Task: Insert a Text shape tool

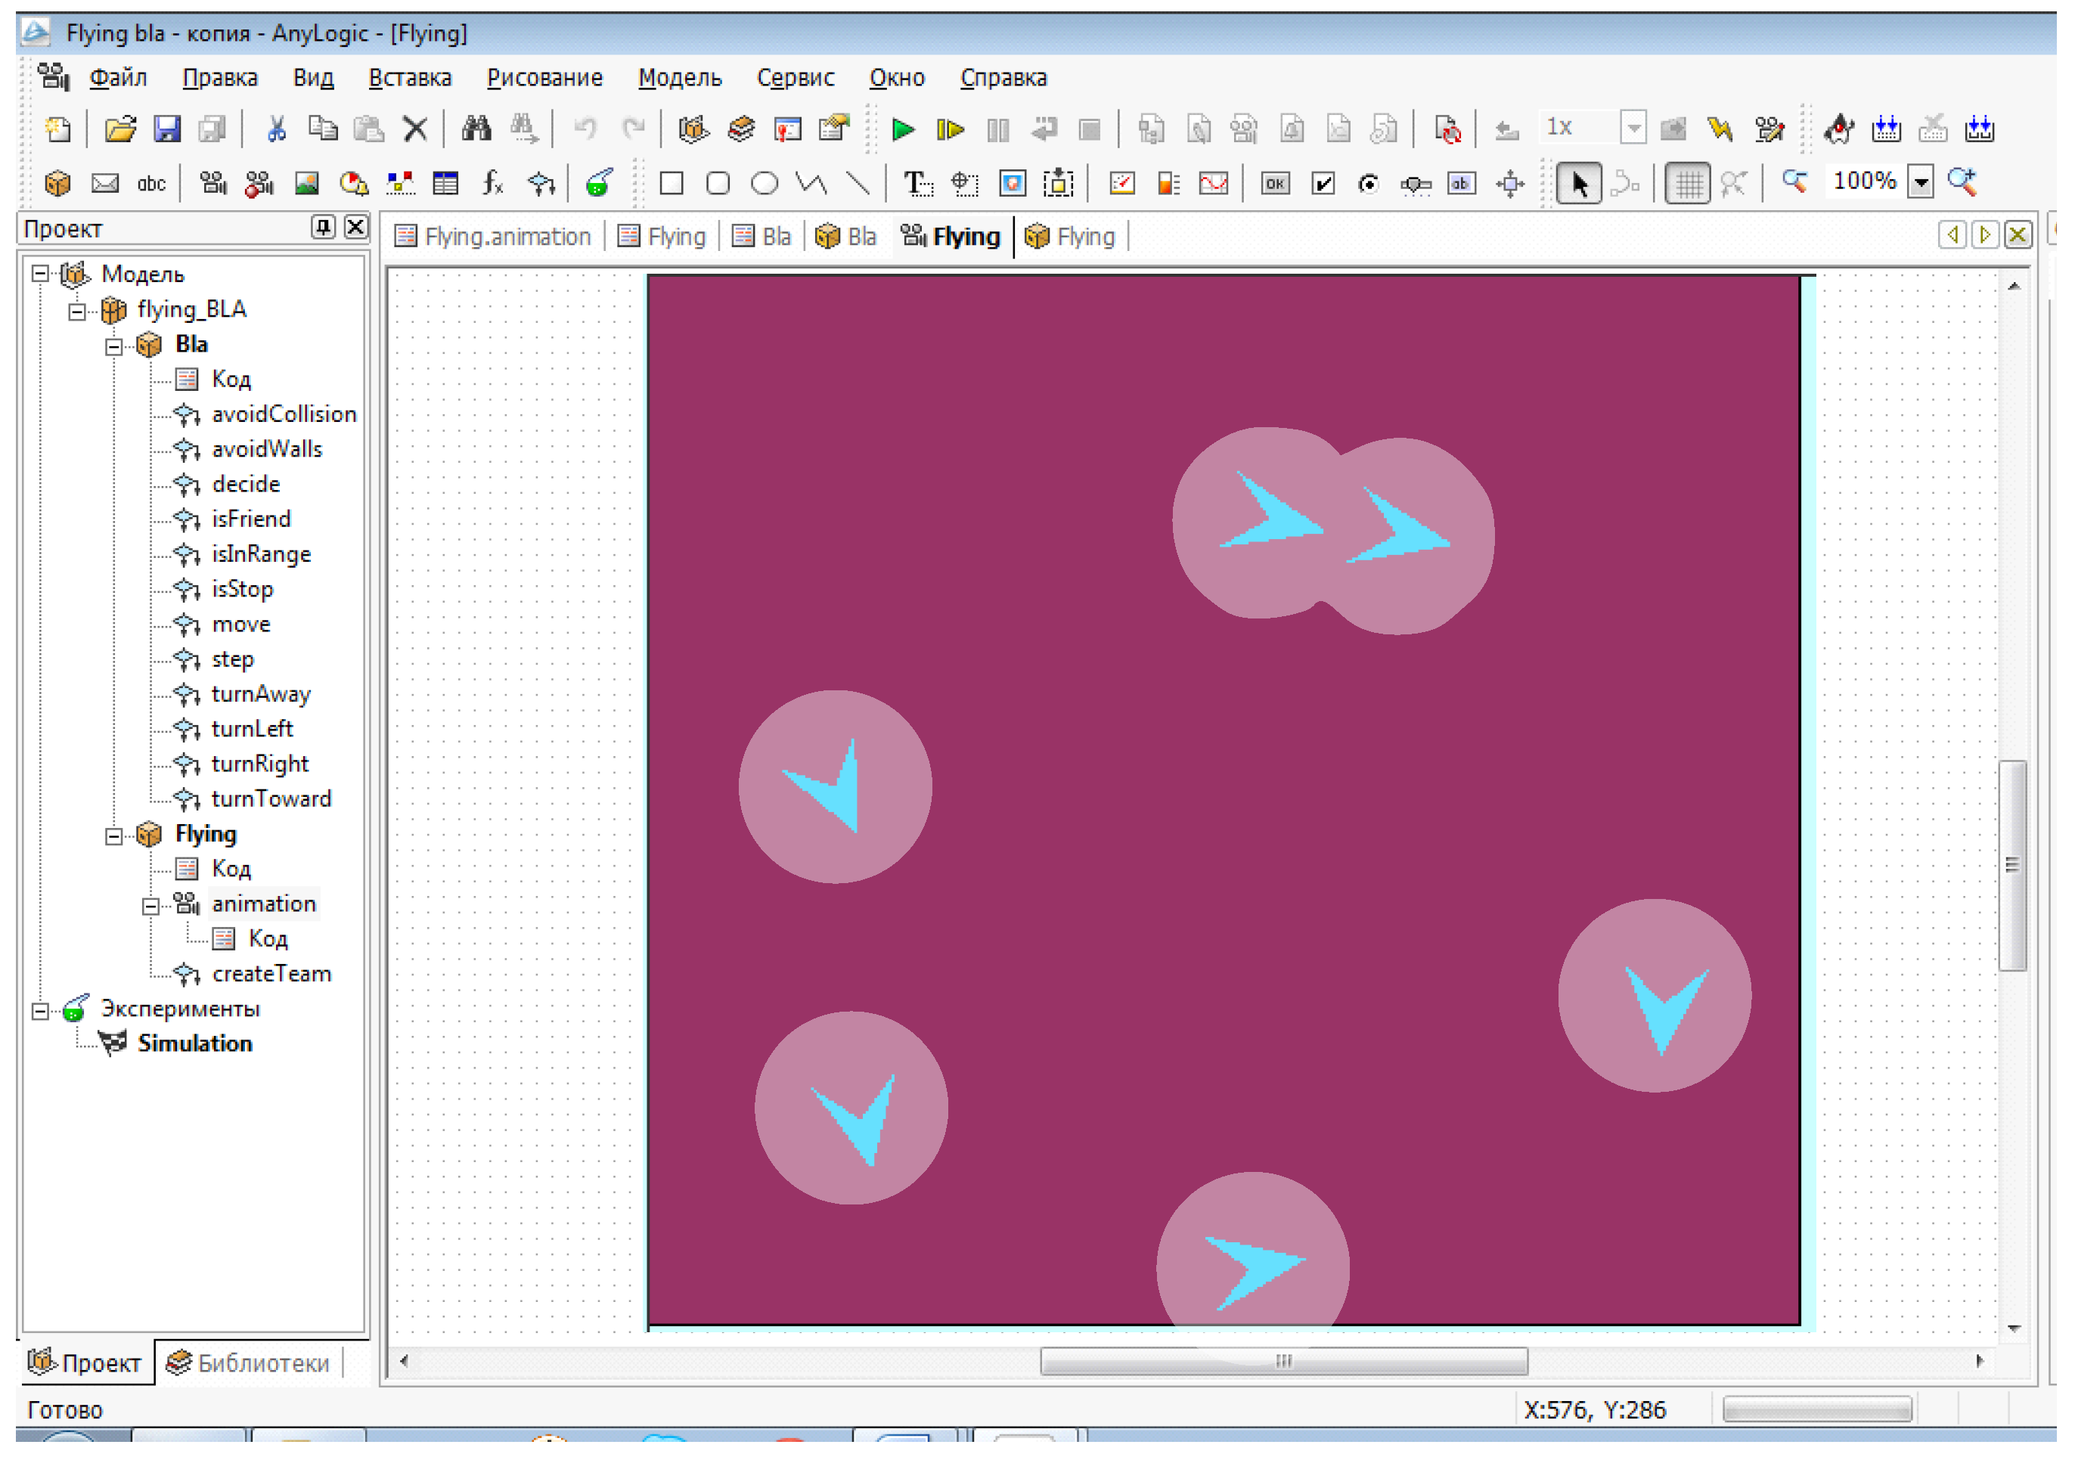Action: point(917,184)
